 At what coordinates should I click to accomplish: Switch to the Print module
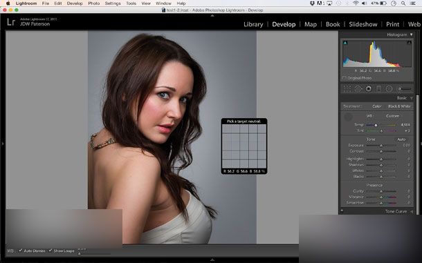click(393, 24)
